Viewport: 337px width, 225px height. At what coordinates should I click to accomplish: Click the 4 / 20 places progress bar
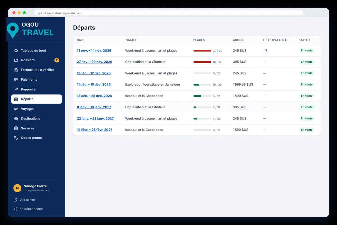202,119
